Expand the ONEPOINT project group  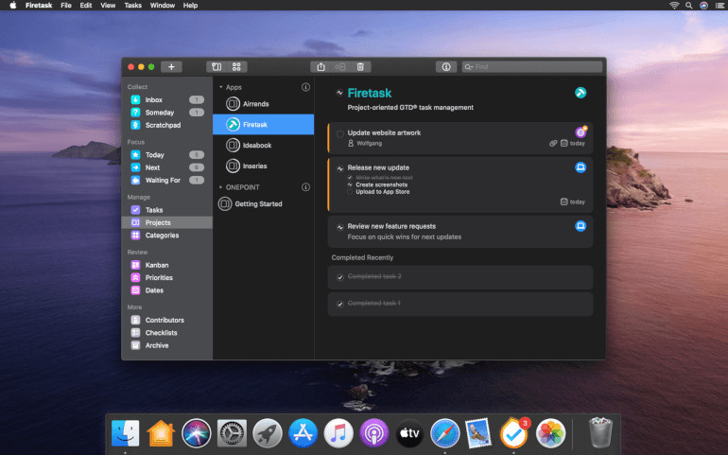(220, 187)
